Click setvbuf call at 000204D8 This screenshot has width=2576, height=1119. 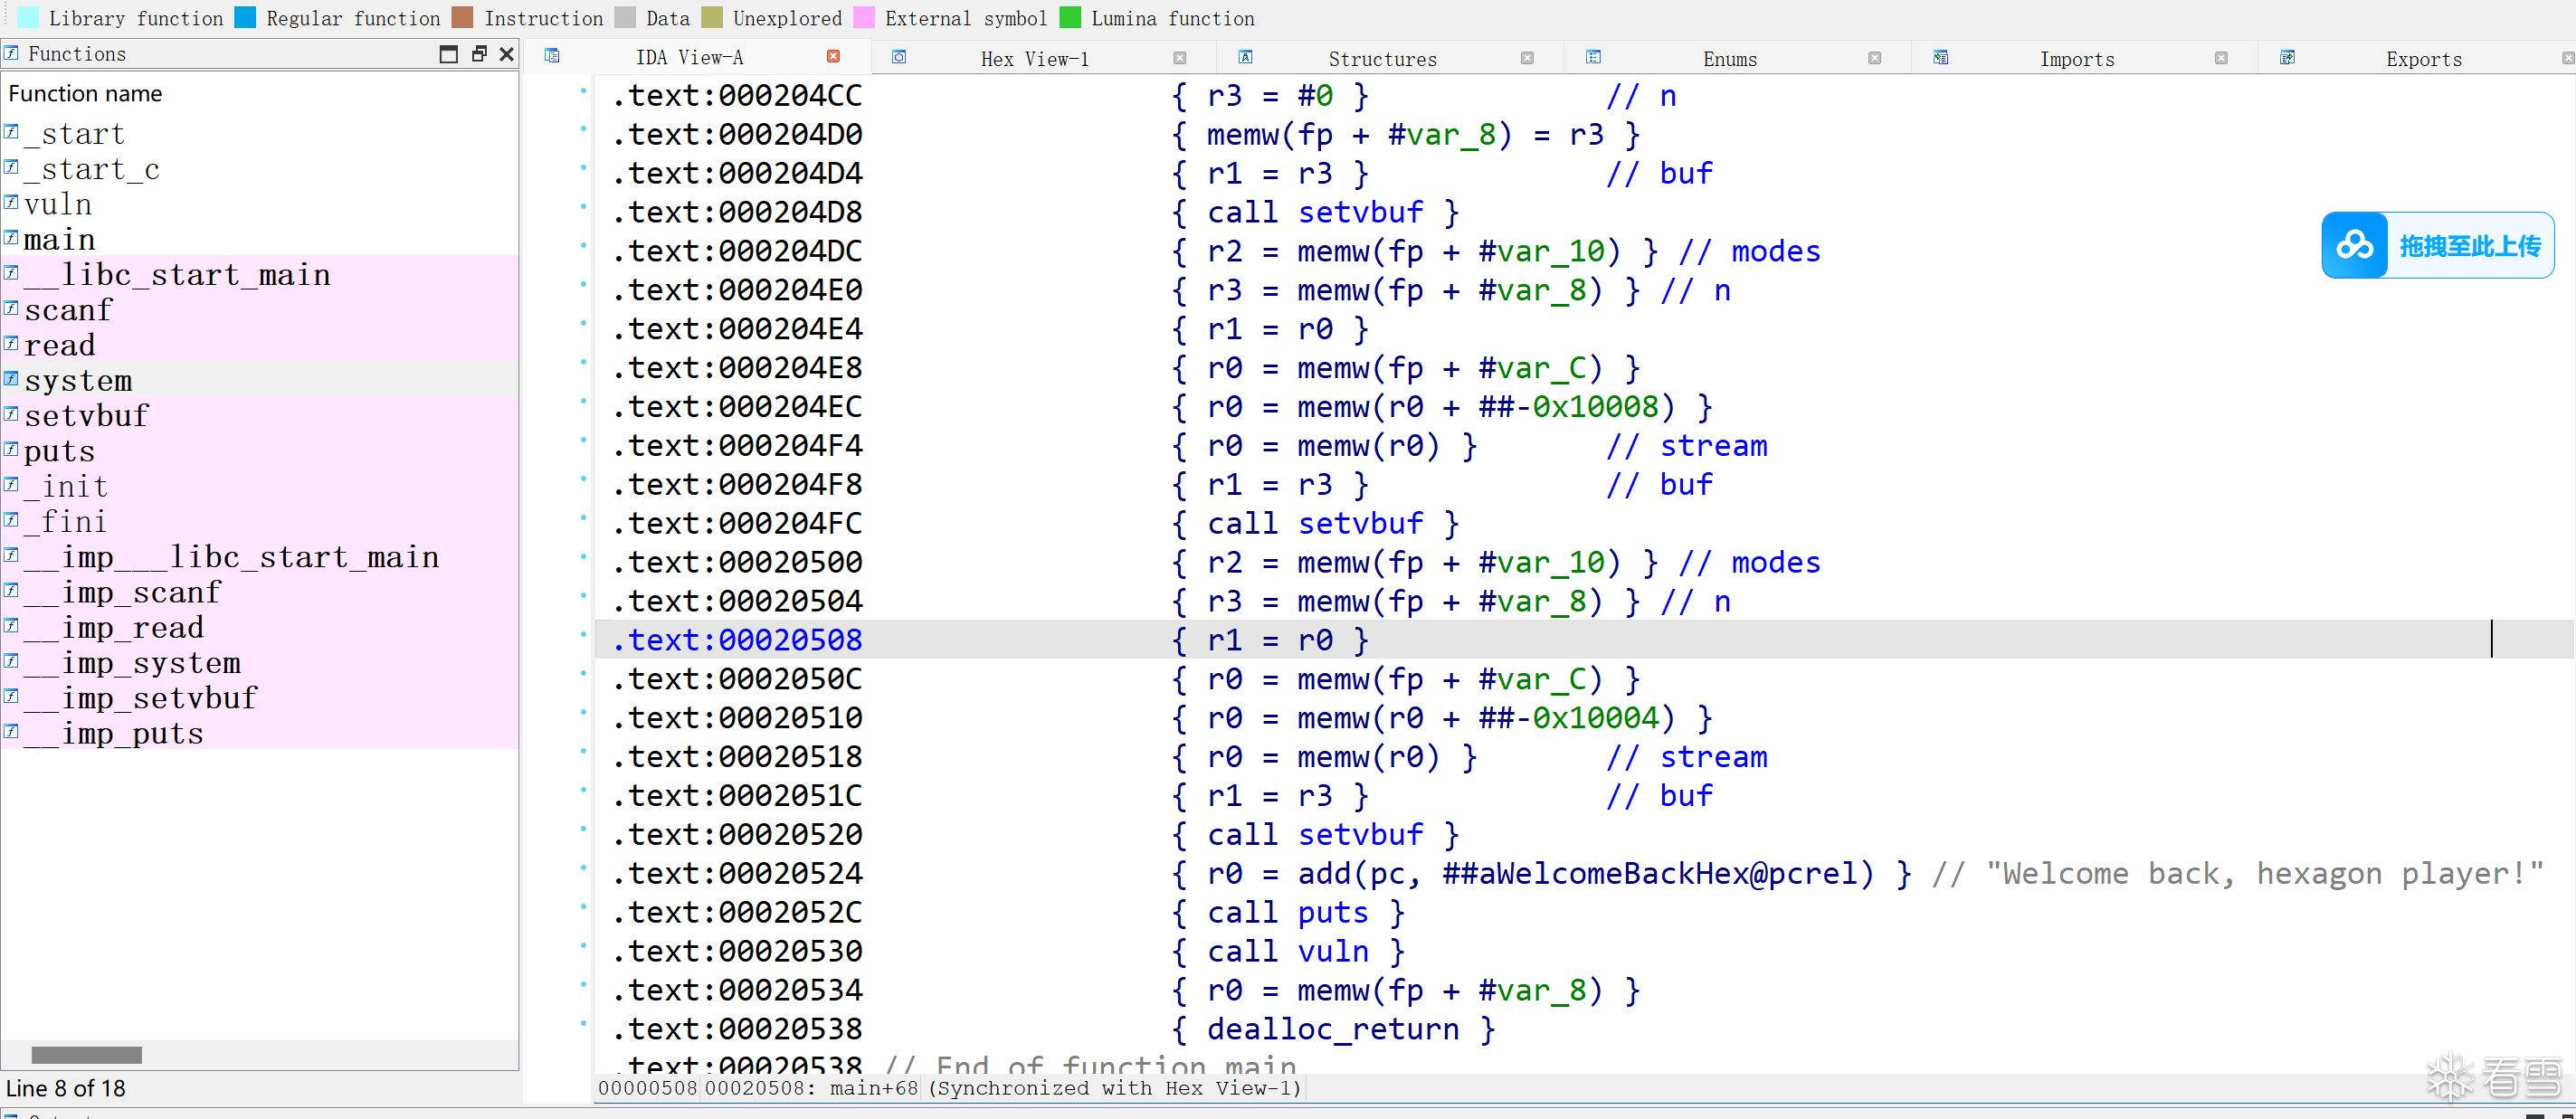[1360, 212]
